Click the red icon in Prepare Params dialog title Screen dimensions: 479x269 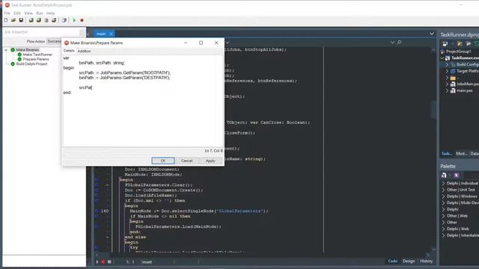click(67, 43)
